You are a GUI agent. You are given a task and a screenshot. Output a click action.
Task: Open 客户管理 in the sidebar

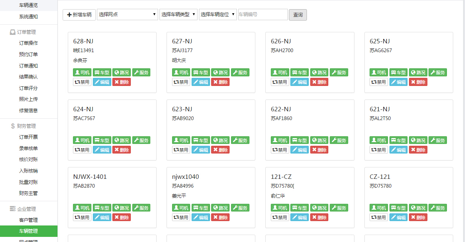coord(28,220)
